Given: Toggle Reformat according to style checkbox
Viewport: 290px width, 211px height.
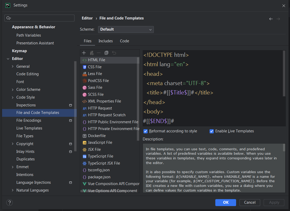Looking at the screenshot, I should (146, 131).
